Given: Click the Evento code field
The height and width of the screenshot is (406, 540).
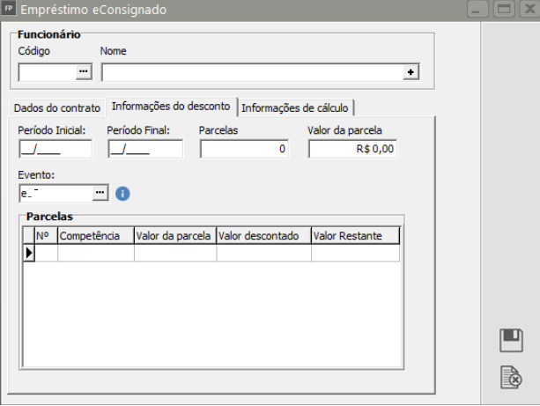Looking at the screenshot, I should 55,192.
